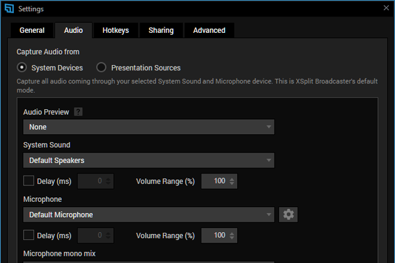Screen dimensions: 395x263
Task: Switch to the General tab
Action: 32,30
